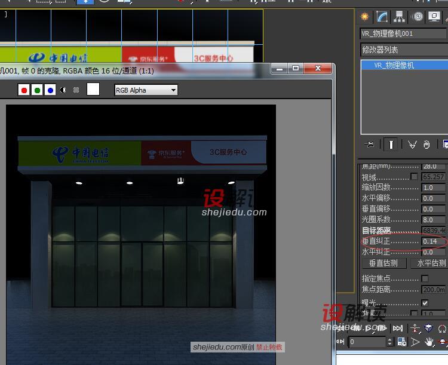The image size is (448, 365).
Task: Click the white color swatch in frame buffer
Action: click(93, 89)
